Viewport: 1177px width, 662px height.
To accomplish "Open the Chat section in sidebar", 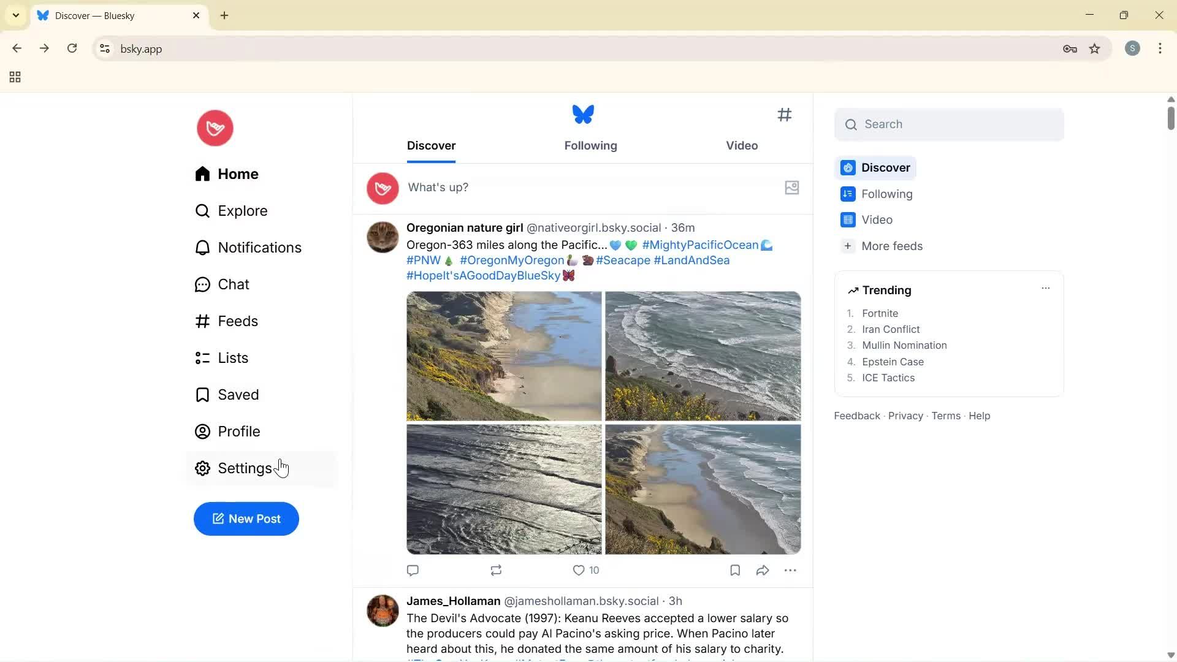I will 234,284.
